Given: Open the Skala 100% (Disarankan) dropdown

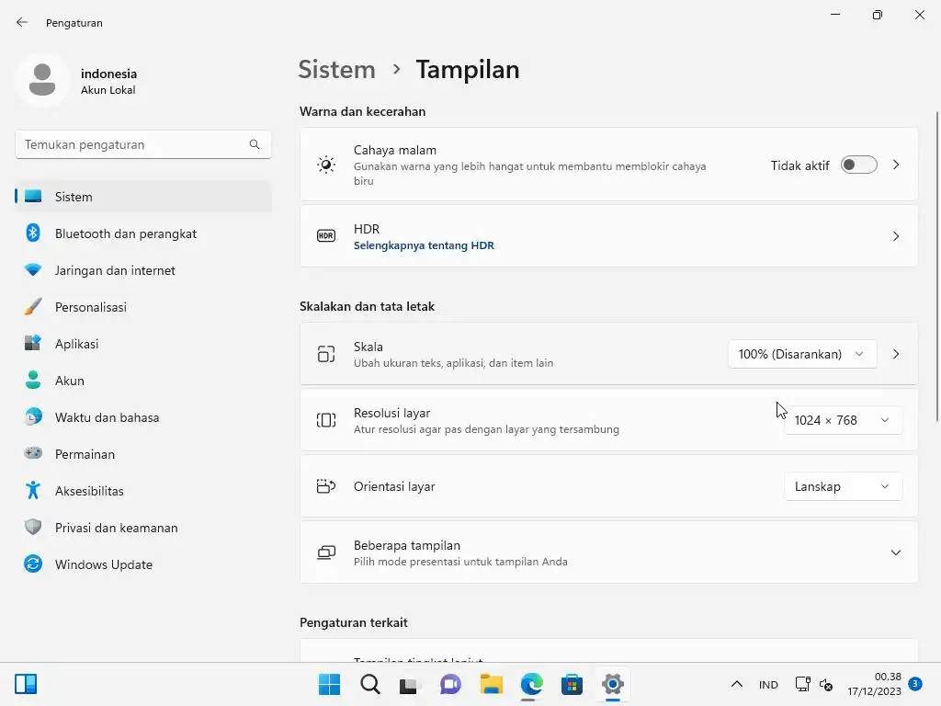Looking at the screenshot, I should pos(801,354).
